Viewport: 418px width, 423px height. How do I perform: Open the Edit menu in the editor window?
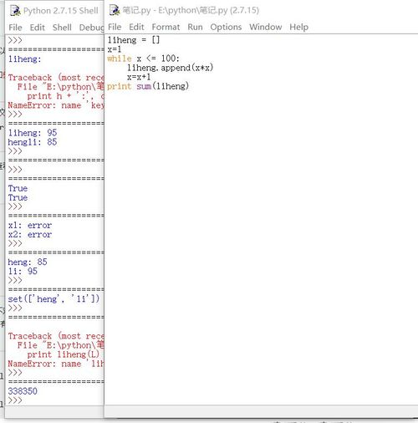pyautogui.click(x=136, y=27)
